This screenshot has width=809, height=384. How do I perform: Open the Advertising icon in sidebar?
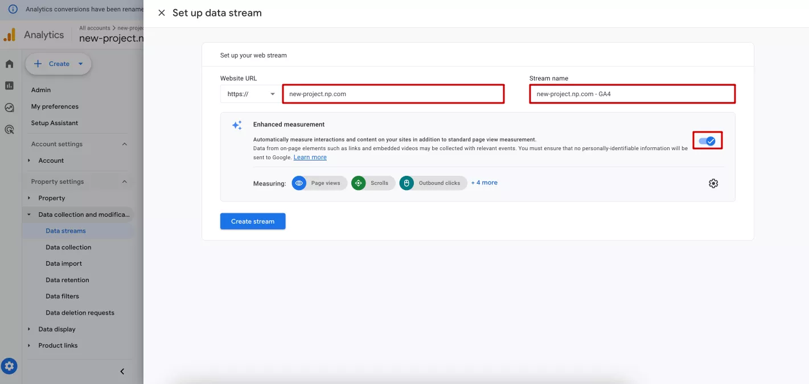[x=9, y=130]
